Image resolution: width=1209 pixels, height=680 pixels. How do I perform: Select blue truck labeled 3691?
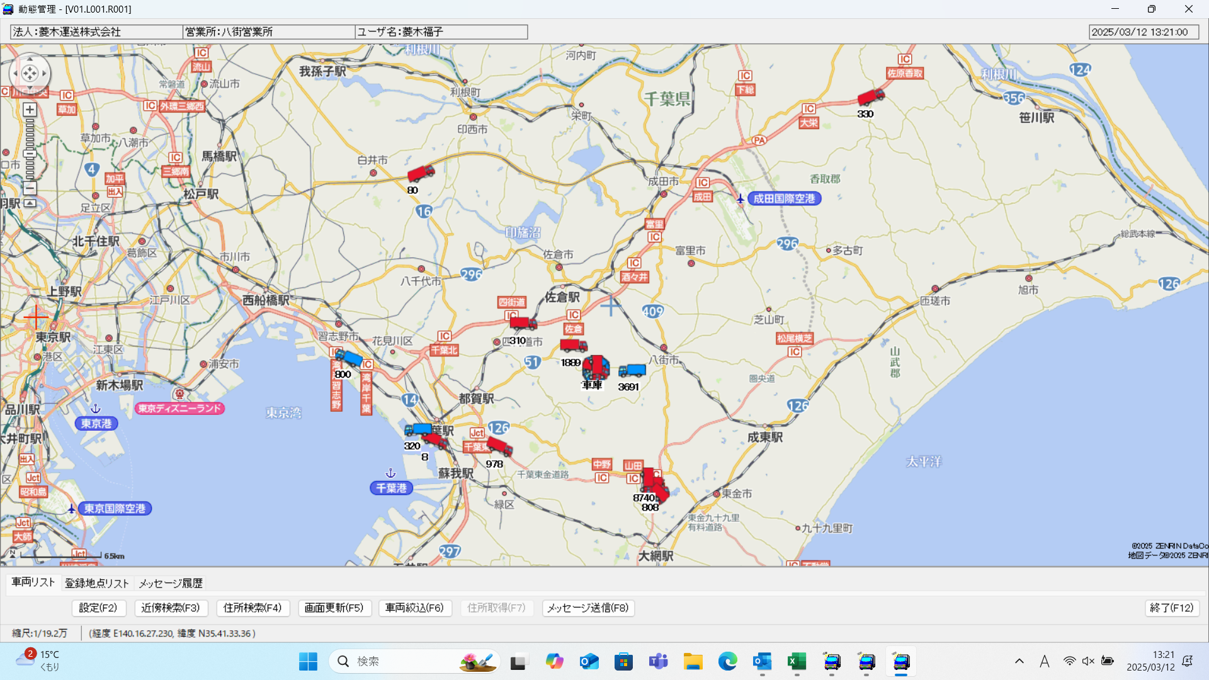632,370
